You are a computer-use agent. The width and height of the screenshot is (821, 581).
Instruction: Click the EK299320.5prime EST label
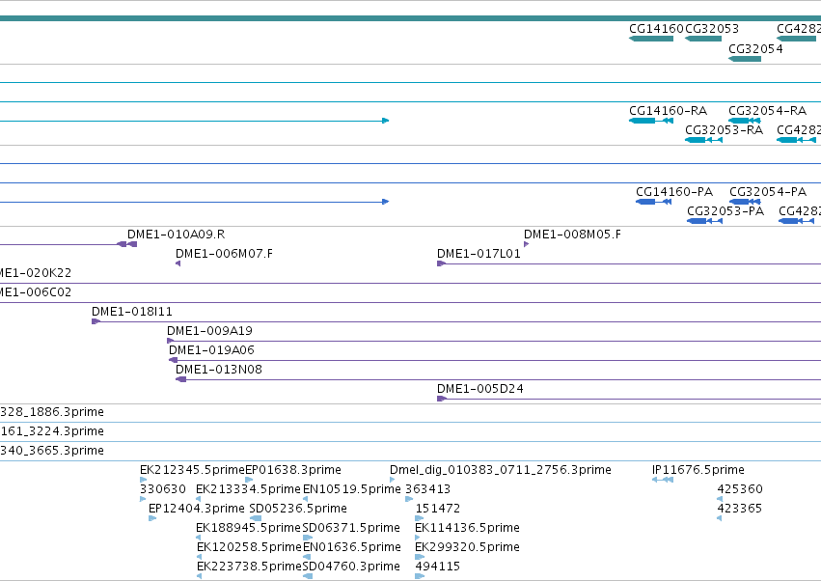467,547
